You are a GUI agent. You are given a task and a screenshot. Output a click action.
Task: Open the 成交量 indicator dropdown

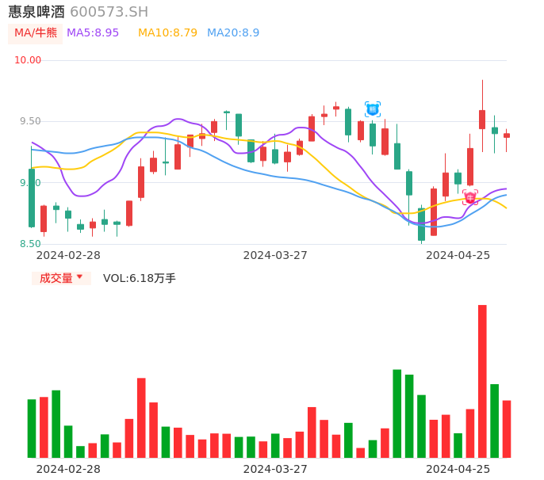click(x=61, y=278)
